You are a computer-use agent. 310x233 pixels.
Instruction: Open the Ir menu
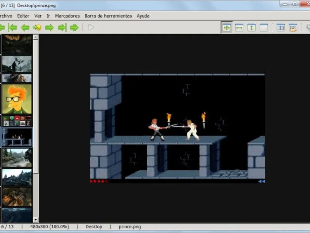48,16
